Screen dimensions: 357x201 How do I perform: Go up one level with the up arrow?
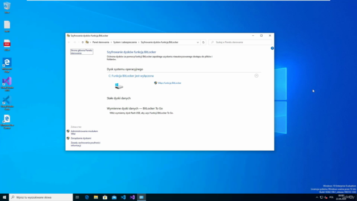coord(83,42)
